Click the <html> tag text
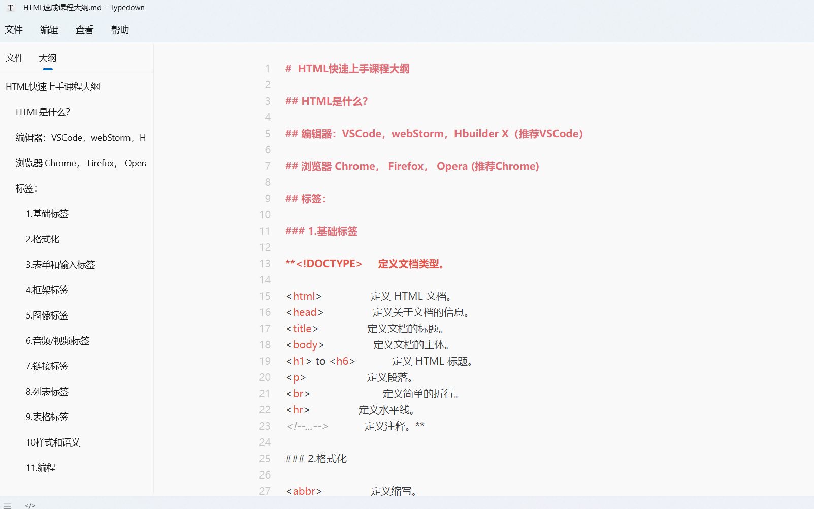The width and height of the screenshot is (814, 509). [x=304, y=296]
